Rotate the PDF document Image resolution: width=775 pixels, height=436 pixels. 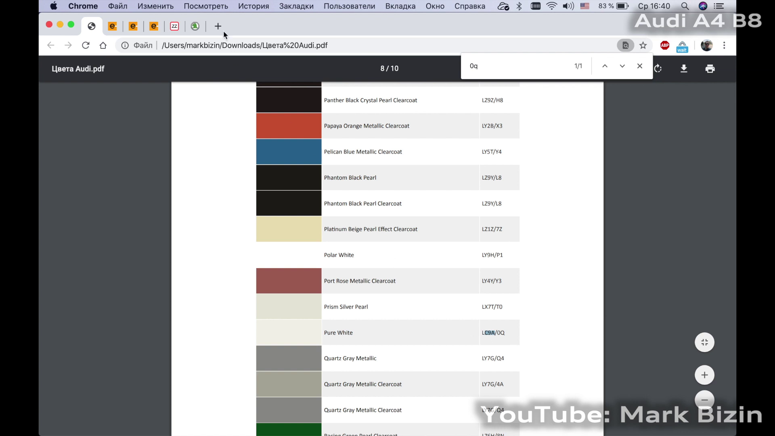point(658,69)
